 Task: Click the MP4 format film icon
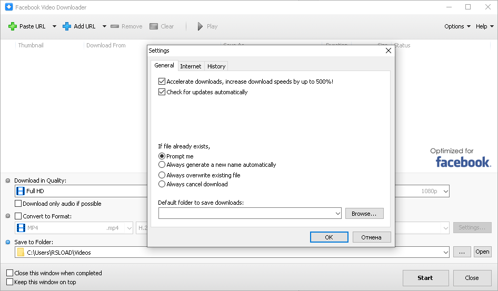pyautogui.click(x=21, y=228)
